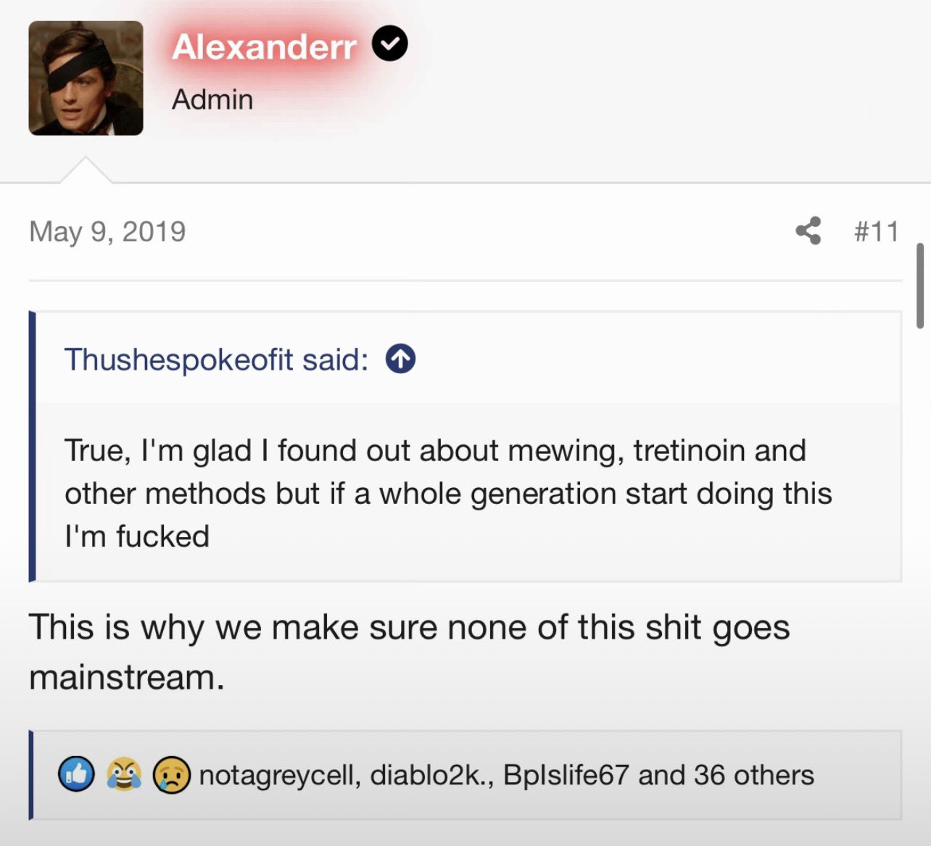The height and width of the screenshot is (846, 931).
Task: Follow the "Thushespokeofit said:" quote link
Action: (216, 360)
